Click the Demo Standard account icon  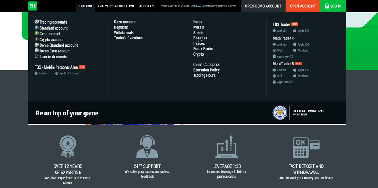click(x=37, y=45)
